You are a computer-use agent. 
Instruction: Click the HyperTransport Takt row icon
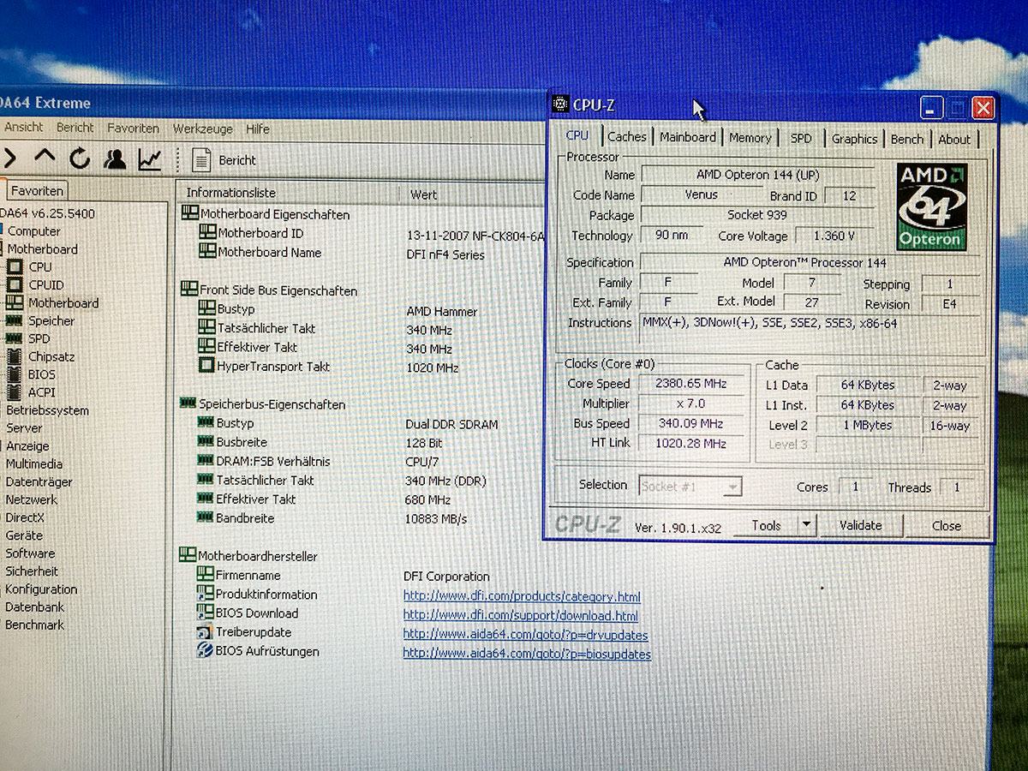206,366
